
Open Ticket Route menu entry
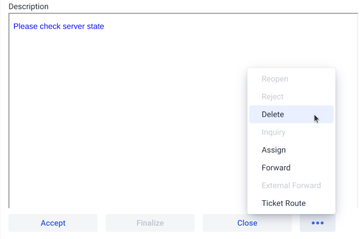(x=291, y=203)
